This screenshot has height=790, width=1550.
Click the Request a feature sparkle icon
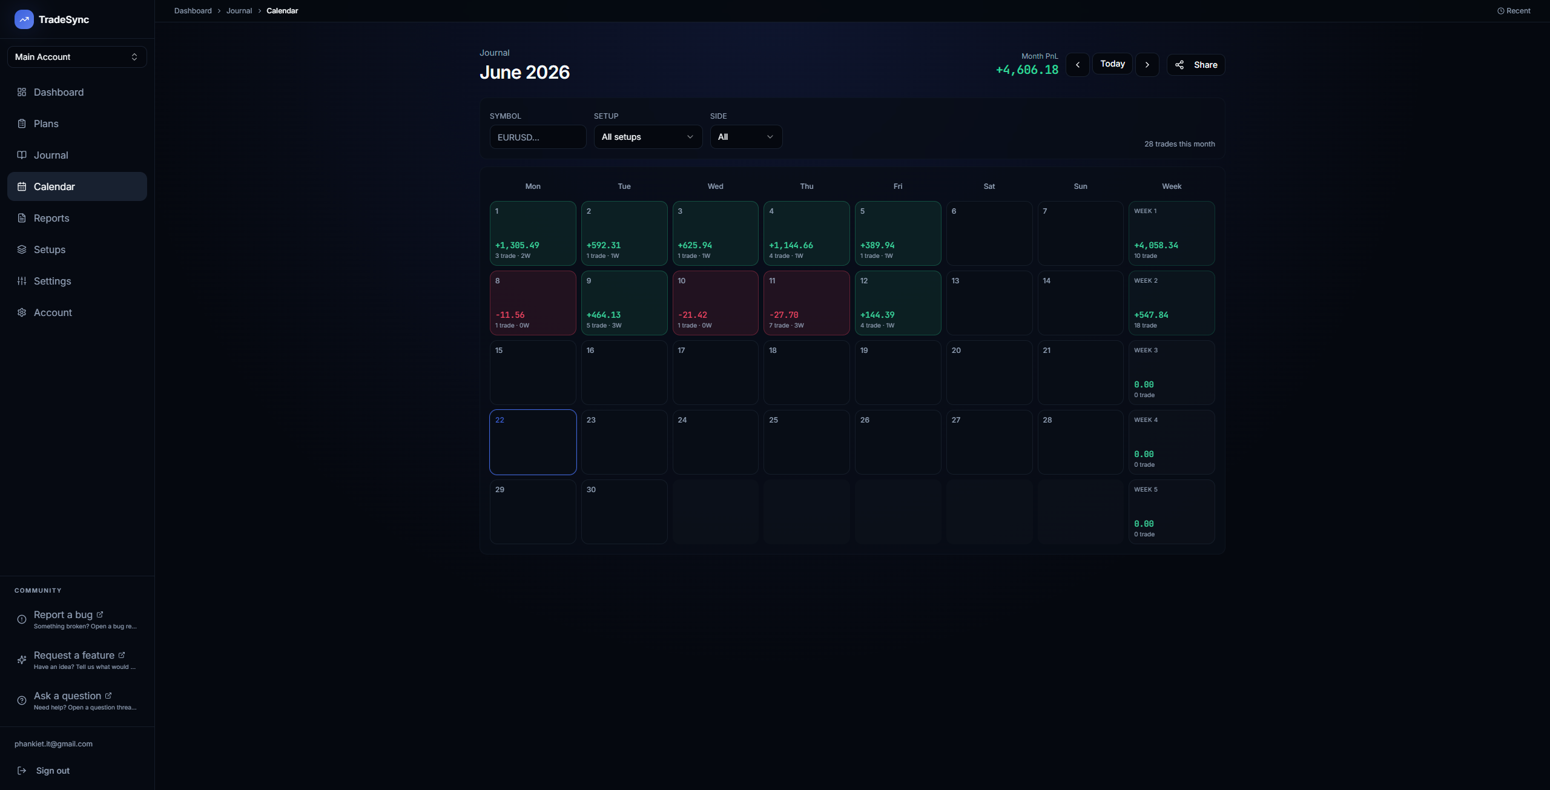(x=22, y=660)
